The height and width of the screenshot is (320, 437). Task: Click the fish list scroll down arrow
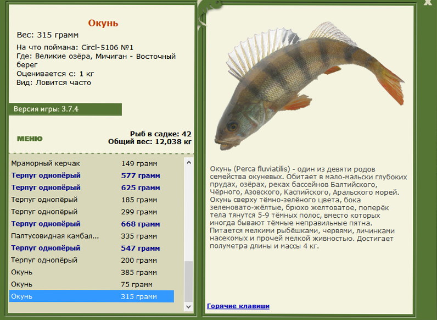189,307
